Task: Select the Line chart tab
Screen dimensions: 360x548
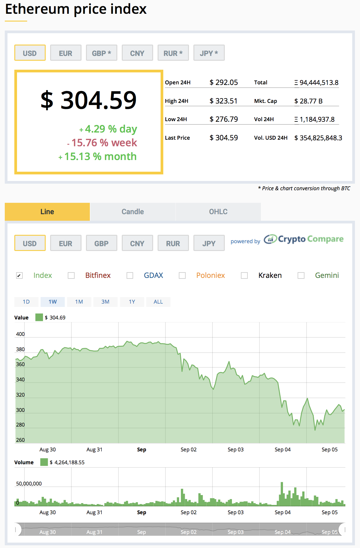Action: [47, 212]
